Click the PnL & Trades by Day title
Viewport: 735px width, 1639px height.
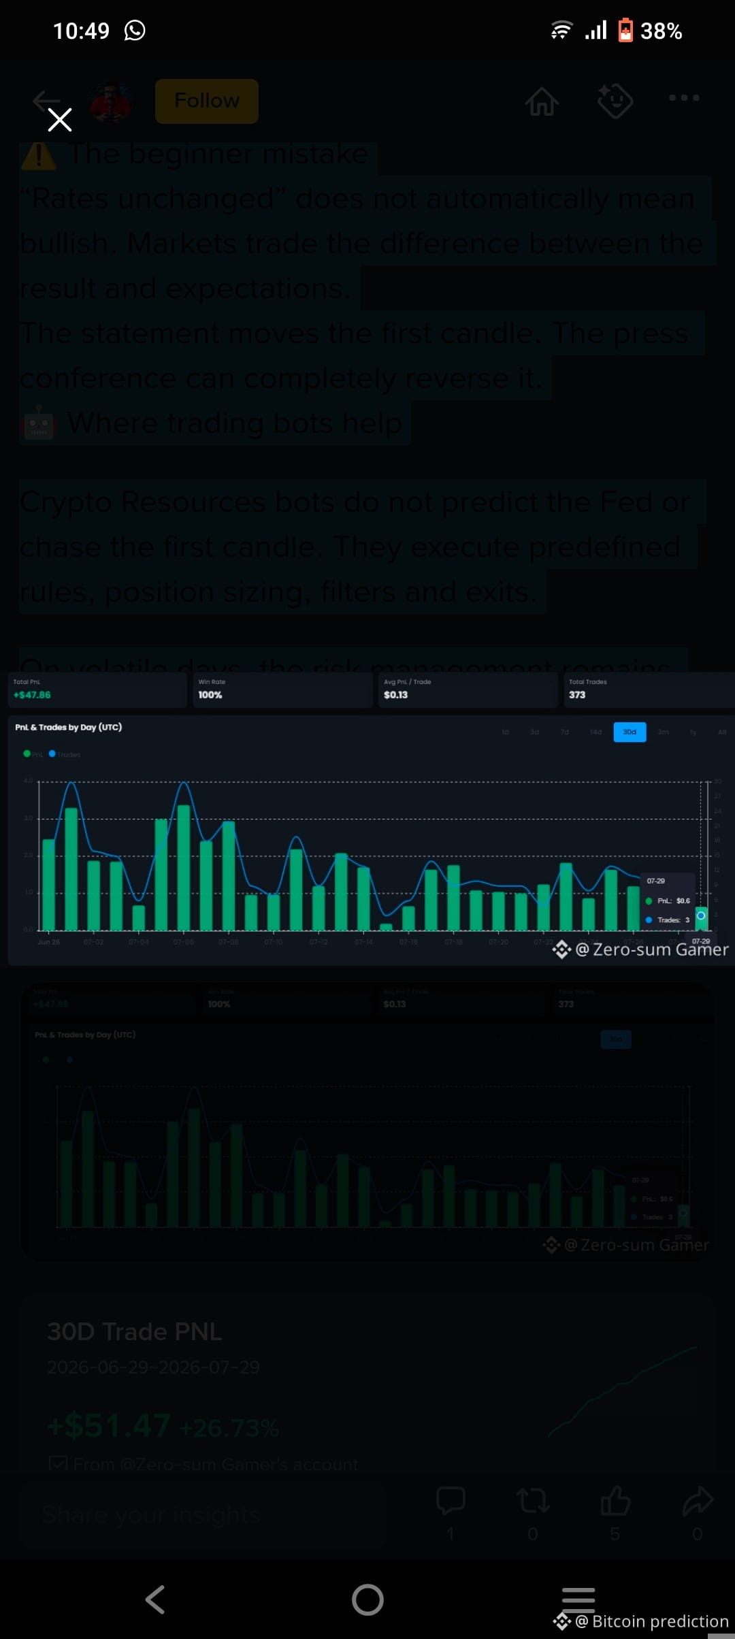tap(68, 727)
